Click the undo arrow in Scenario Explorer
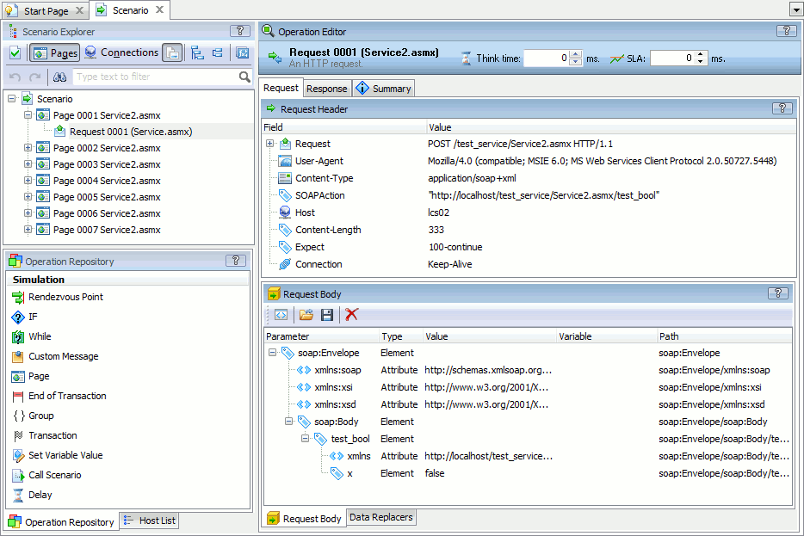 pyautogui.click(x=15, y=77)
